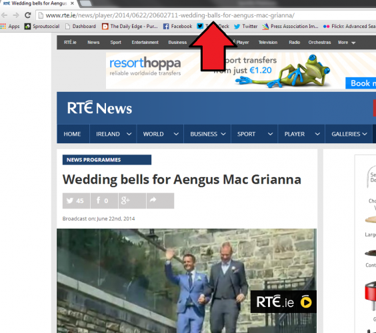
Task: Open the Apps bookmarks grid icon
Action: coord(3,26)
